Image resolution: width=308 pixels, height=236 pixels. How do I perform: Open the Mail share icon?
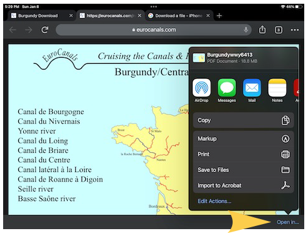click(252, 88)
